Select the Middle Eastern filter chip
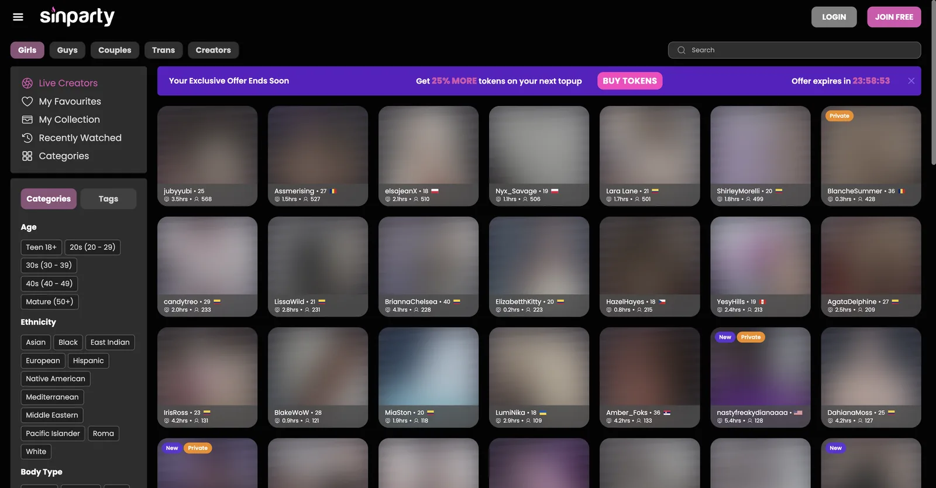This screenshot has height=488, width=936. click(x=52, y=415)
